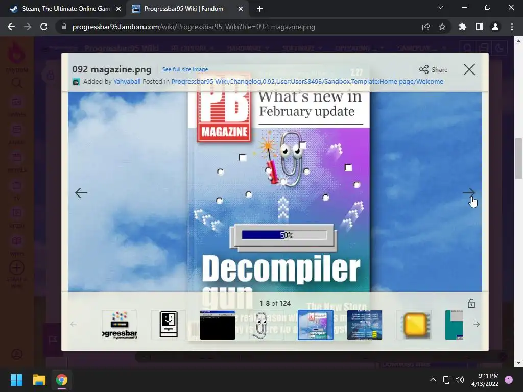Viewport: 523px width, 392px height.
Task: Reload the current page
Action: [44, 27]
